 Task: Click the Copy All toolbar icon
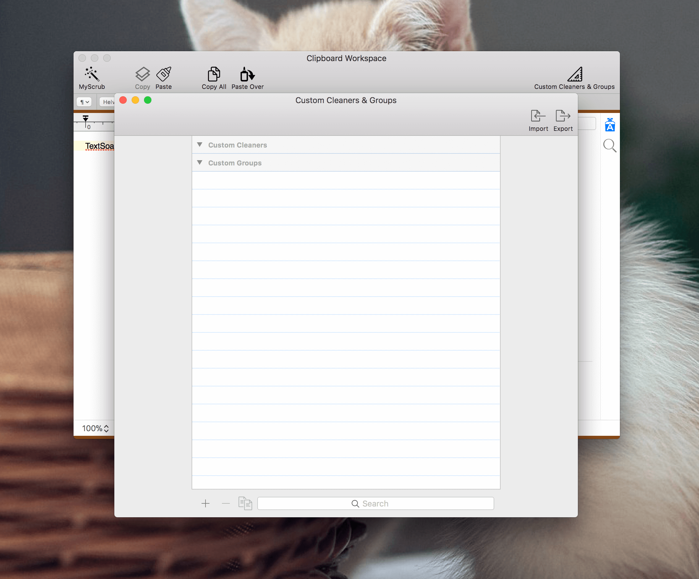(214, 74)
